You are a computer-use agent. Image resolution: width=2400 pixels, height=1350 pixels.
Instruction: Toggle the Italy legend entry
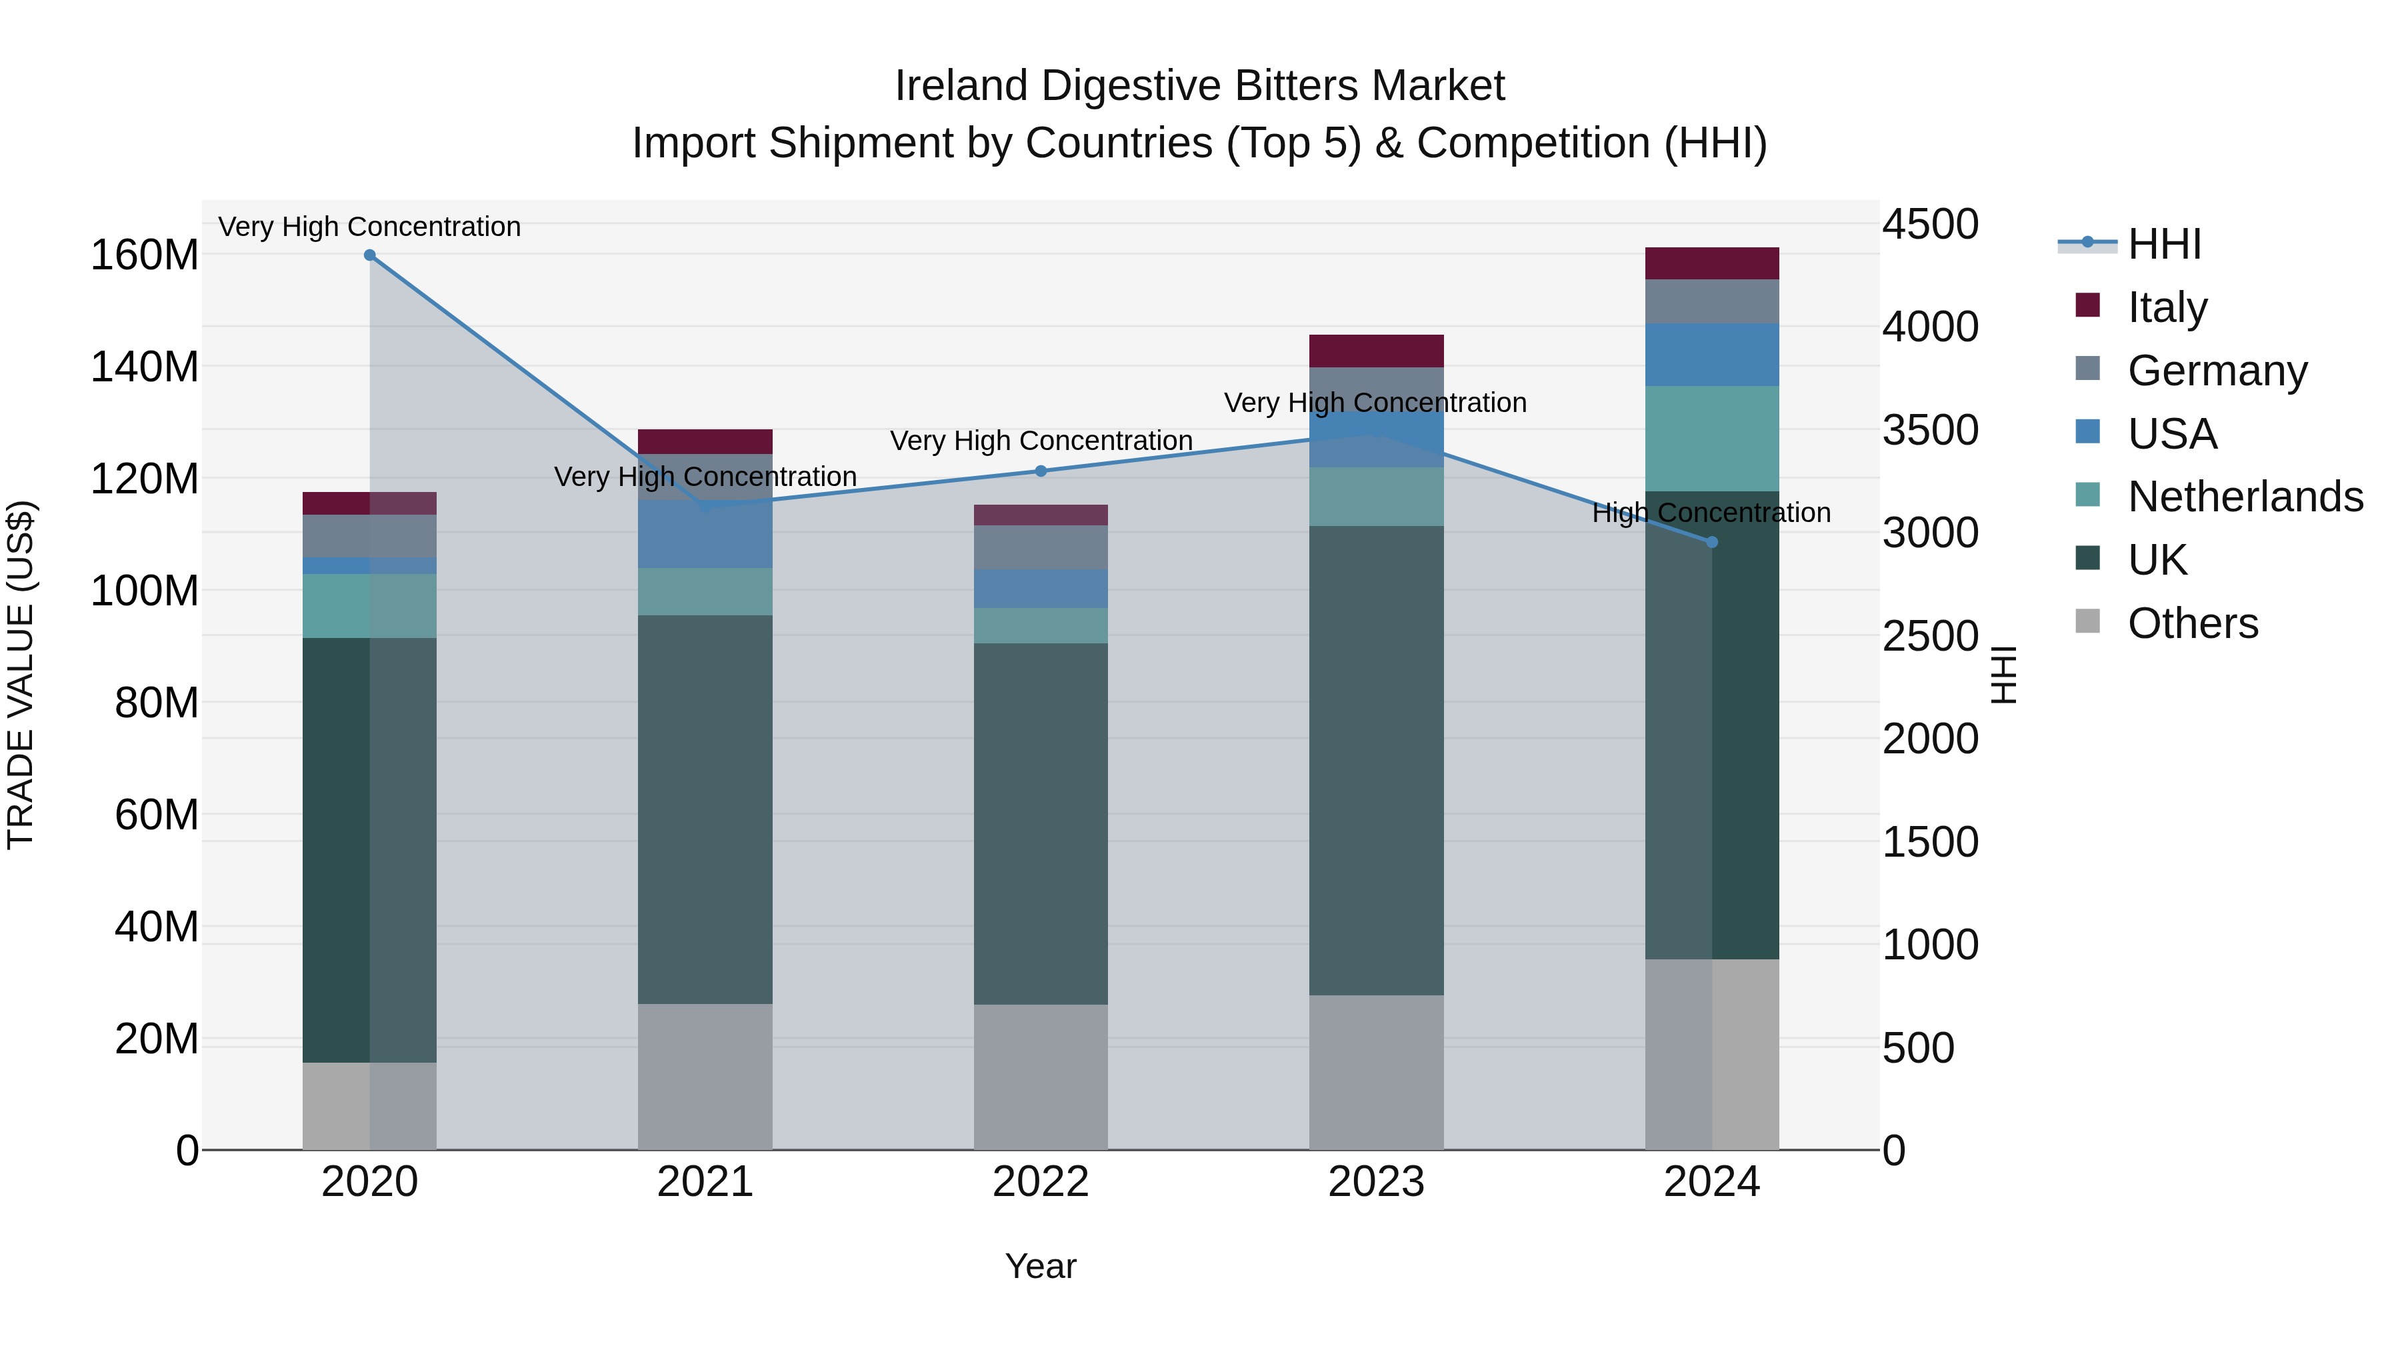(x=2142, y=307)
